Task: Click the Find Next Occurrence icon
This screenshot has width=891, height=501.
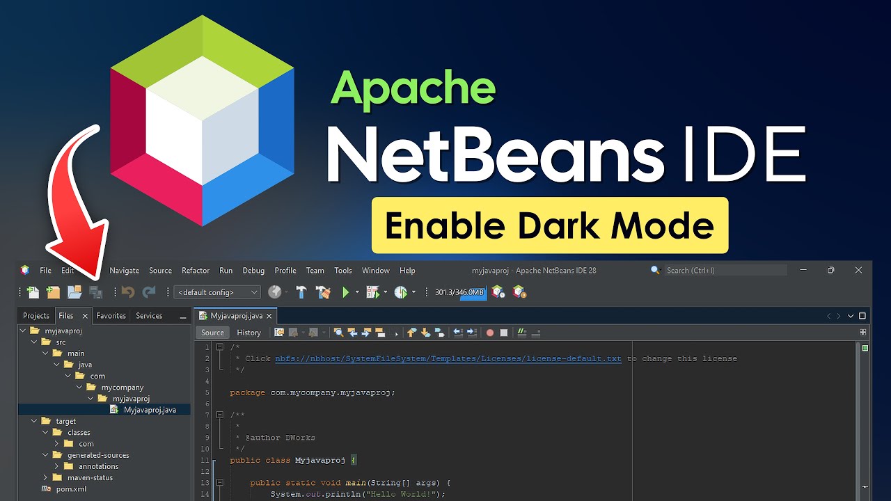Action: pos(366,333)
